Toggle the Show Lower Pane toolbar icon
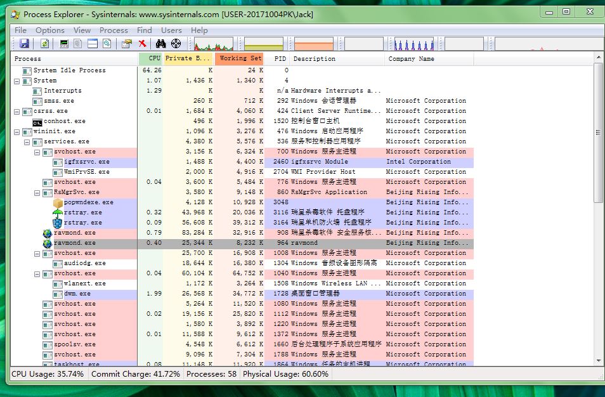This screenshot has height=397, width=605. point(93,44)
